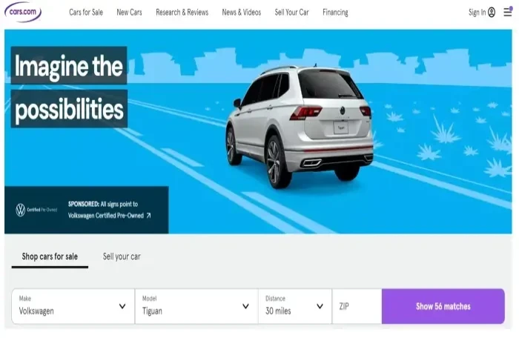This screenshot has height=338, width=519.
Task: Go to Sell Your Car in the navigation bar
Action: pyautogui.click(x=291, y=13)
